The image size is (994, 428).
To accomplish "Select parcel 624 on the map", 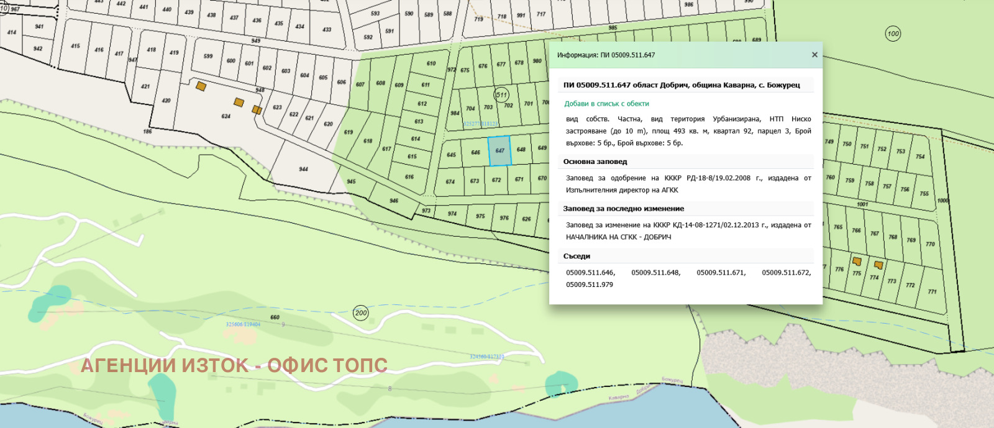I will click(x=226, y=116).
